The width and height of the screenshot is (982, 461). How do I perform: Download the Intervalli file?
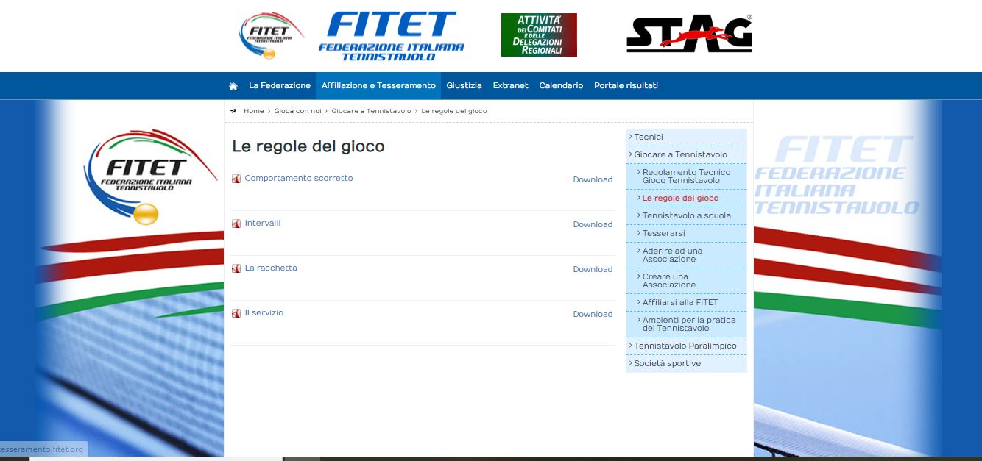point(593,224)
